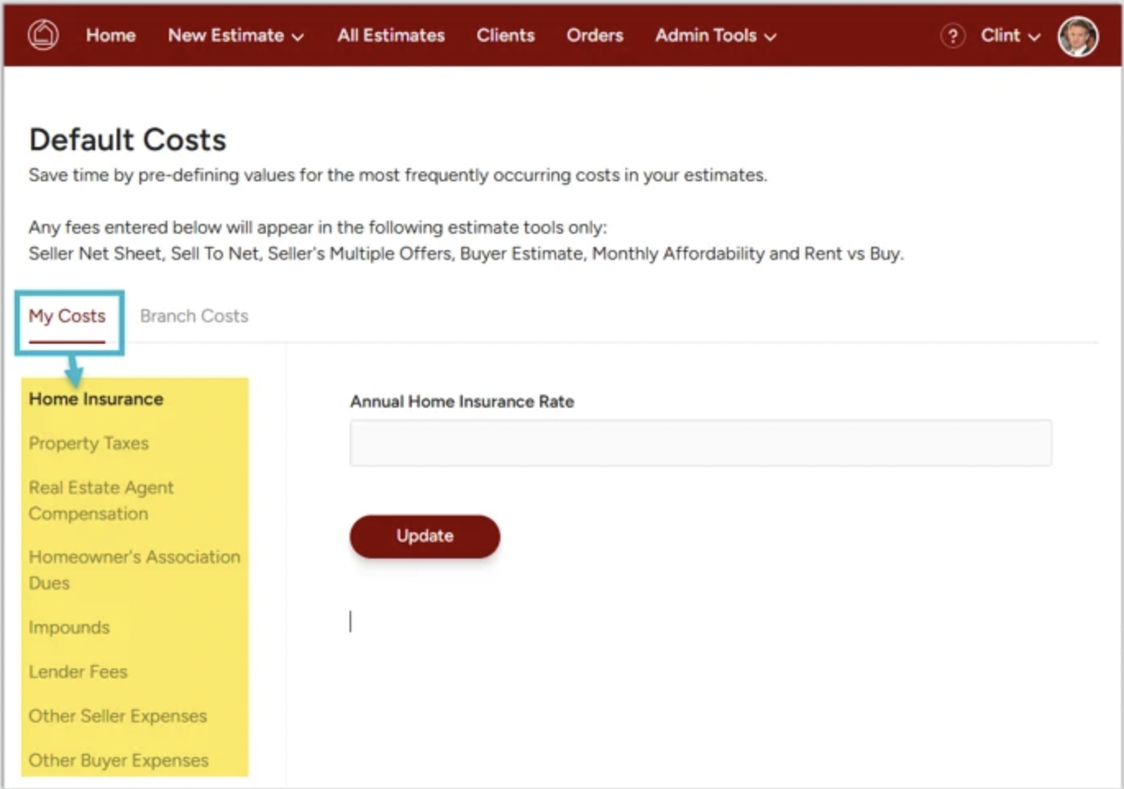Navigate to Clients in the navbar
Image resolution: width=1124 pixels, height=789 pixels.
[505, 35]
